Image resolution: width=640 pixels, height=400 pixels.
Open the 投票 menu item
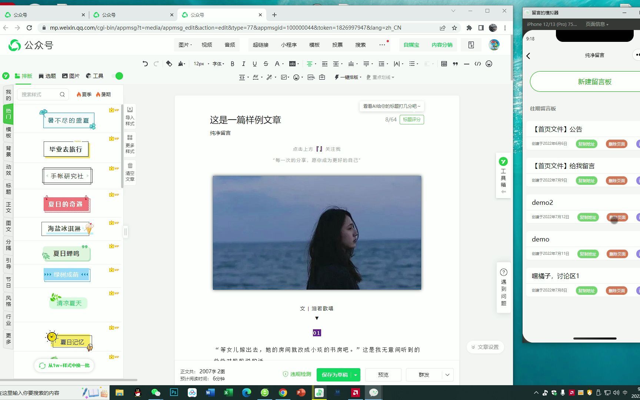coord(337,45)
